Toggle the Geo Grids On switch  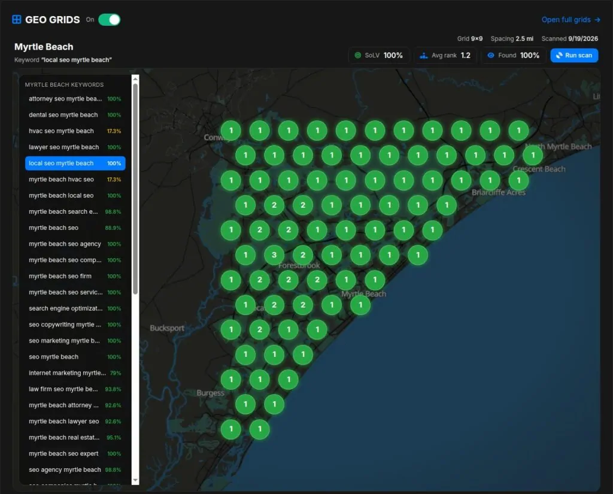click(109, 20)
